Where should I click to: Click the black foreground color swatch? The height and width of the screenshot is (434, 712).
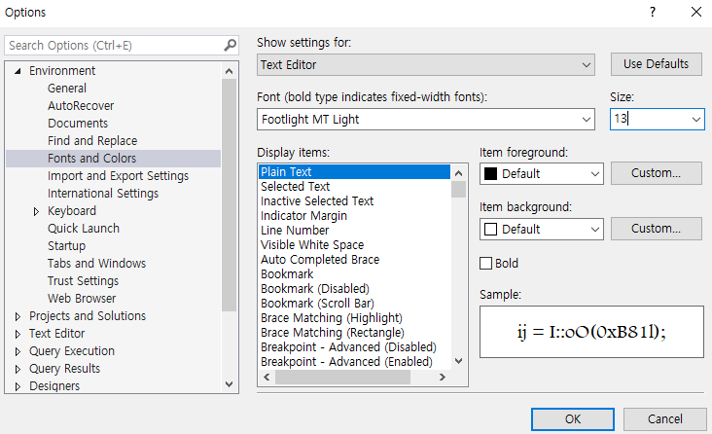click(490, 174)
